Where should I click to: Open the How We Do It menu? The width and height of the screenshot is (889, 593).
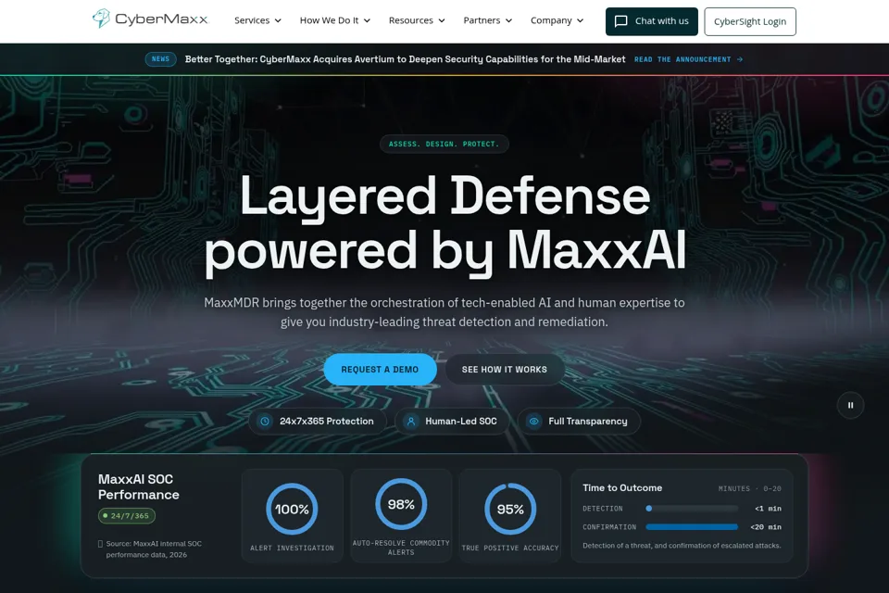click(x=334, y=20)
